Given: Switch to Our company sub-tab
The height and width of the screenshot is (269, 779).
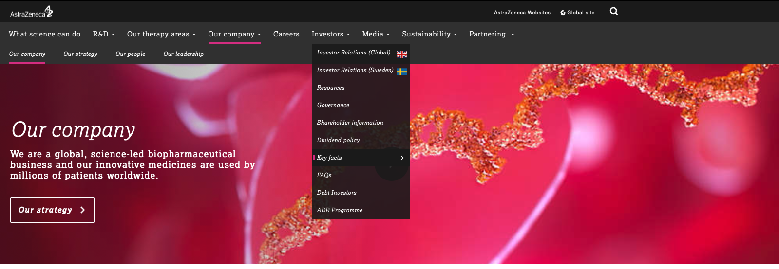Looking at the screenshot, I should [x=27, y=54].
